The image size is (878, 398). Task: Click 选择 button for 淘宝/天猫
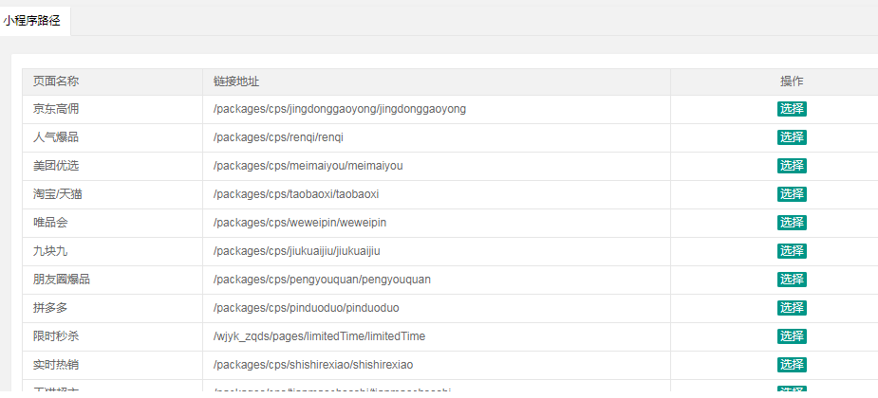tap(792, 194)
